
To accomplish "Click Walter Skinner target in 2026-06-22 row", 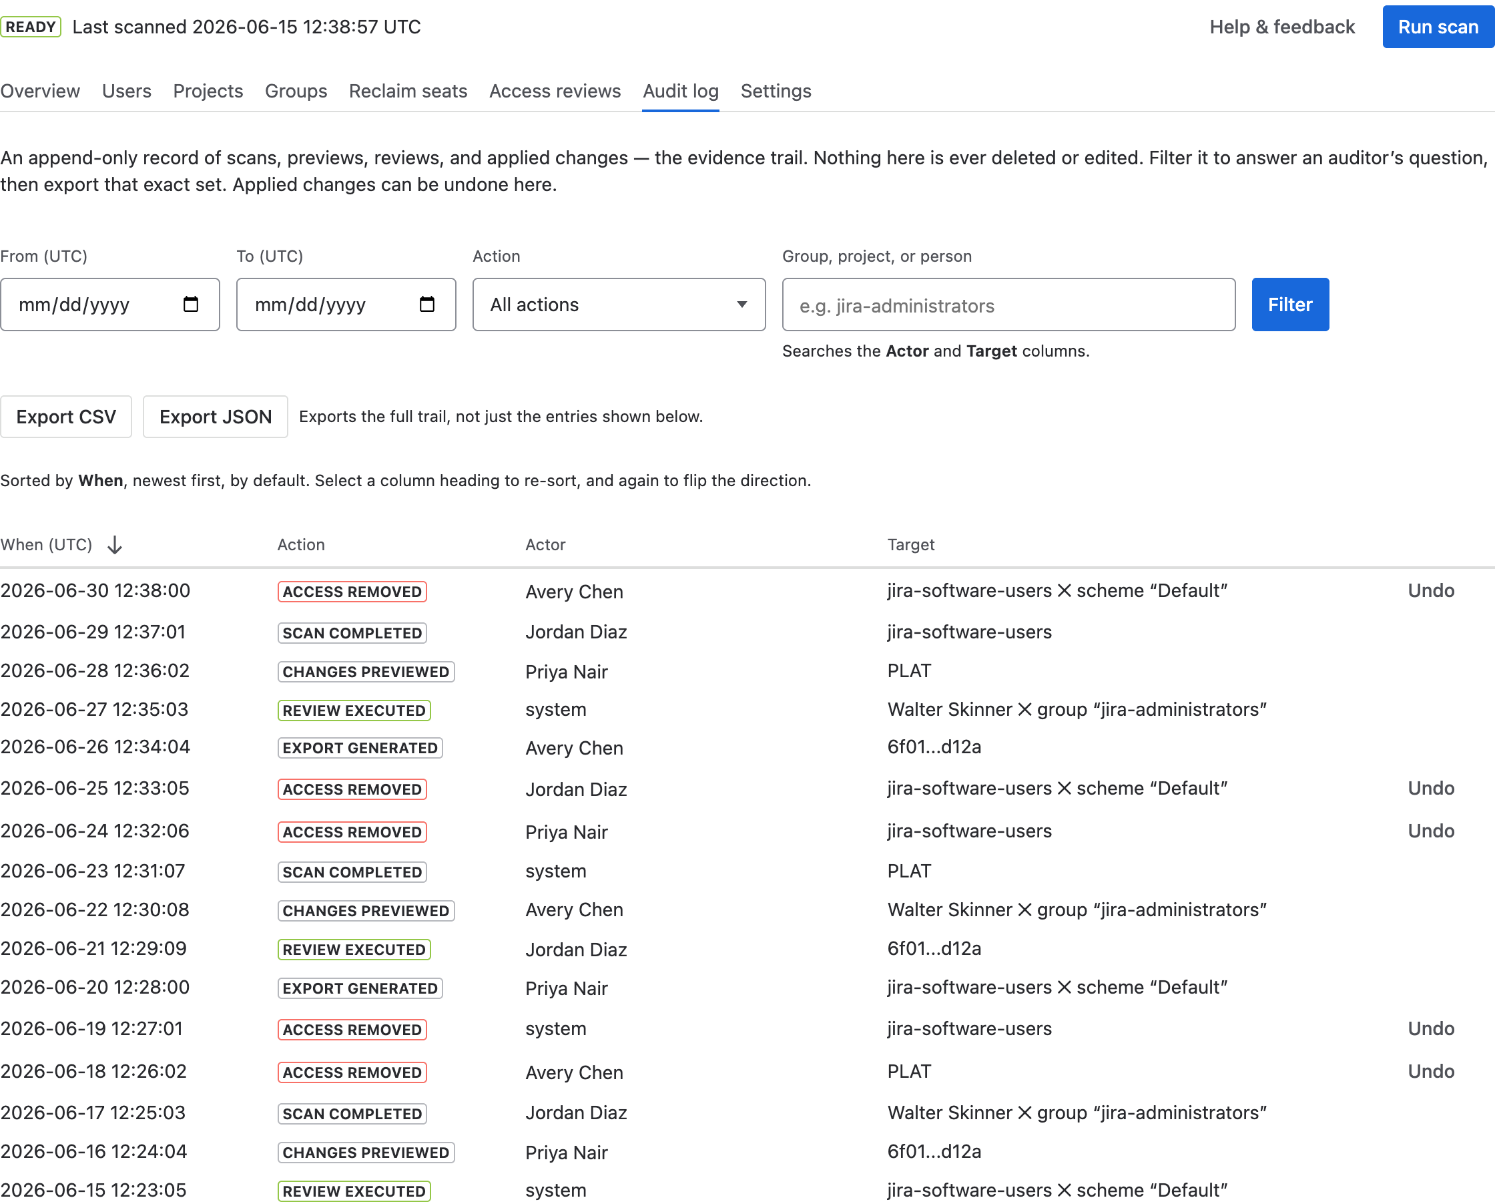I will 1077,910.
